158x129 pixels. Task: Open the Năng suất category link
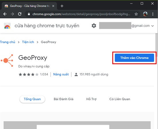tap(61, 75)
